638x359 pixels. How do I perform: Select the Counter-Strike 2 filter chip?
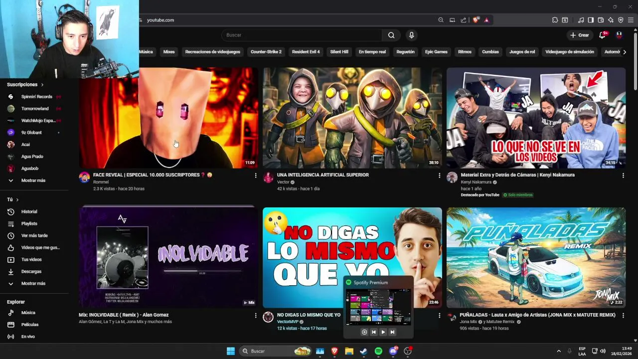pyautogui.click(x=266, y=52)
